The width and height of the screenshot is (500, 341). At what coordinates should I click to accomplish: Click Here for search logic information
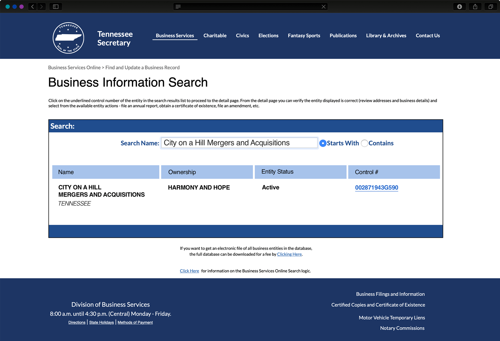189,271
